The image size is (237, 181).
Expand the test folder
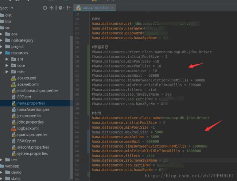point(1,160)
